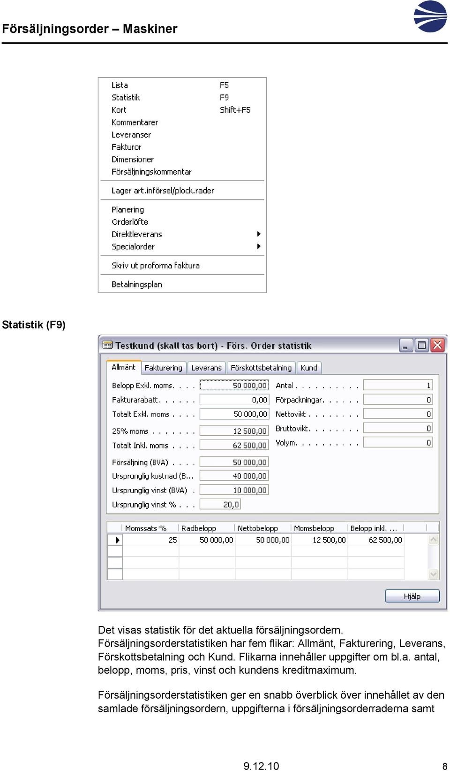This screenshot has width=450, height=771.
Task: Click the Nettobelopp column header
Action: (x=263, y=528)
